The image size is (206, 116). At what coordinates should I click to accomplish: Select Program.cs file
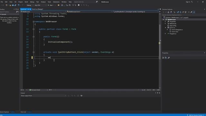point(173,34)
